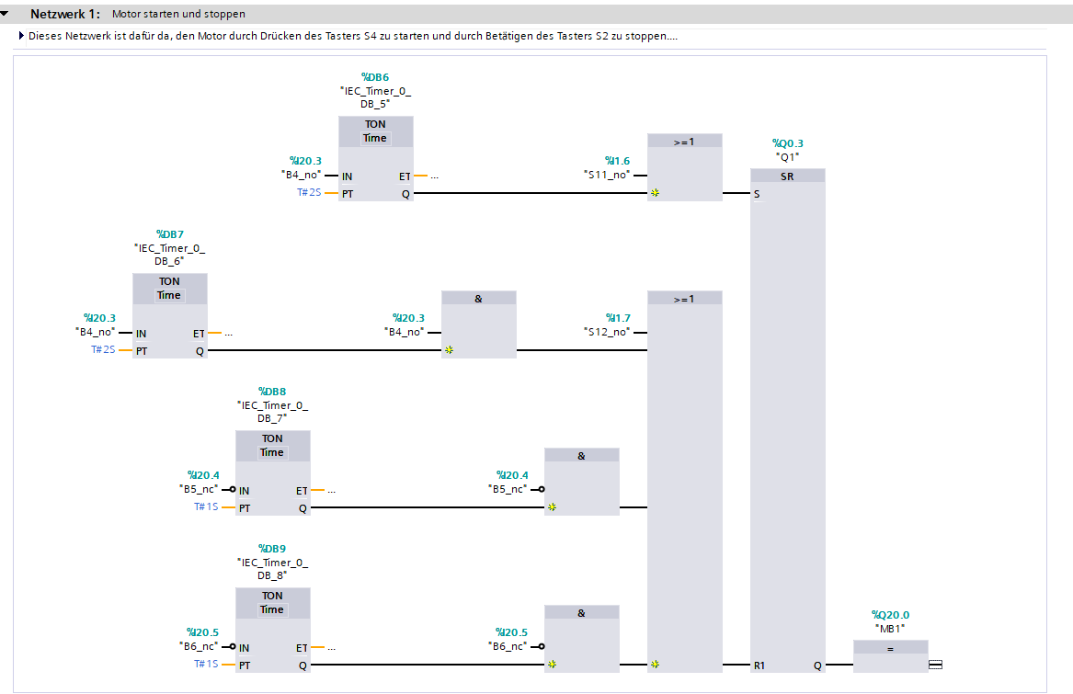Click the ET output placeholder of the IEC_Timer_0_DB_5 timer
Image resolution: width=1073 pixels, height=694 pixels.
(x=434, y=176)
